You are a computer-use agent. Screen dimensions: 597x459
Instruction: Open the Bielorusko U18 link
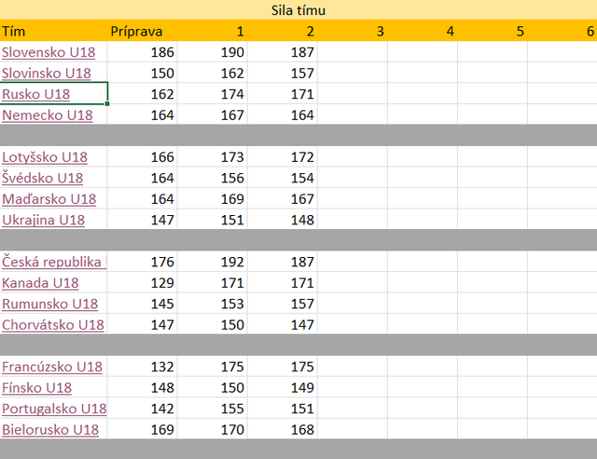[50, 429]
